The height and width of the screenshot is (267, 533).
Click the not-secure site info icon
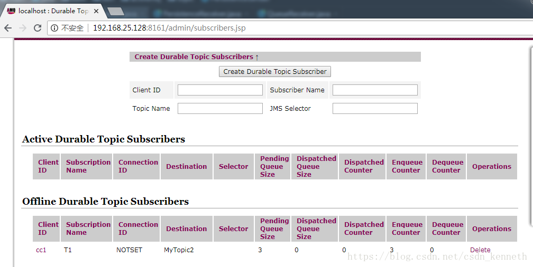(54, 28)
